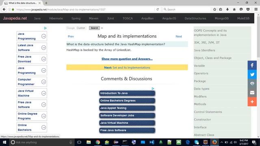This screenshot has height=146, width=260.
Task: Open more sharing options plus icon
Action: (x=252, y=102)
